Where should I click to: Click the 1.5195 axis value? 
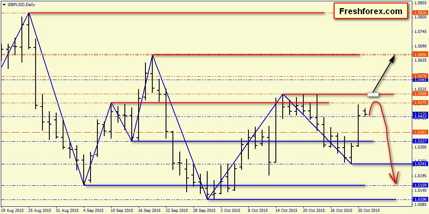(x=420, y=176)
